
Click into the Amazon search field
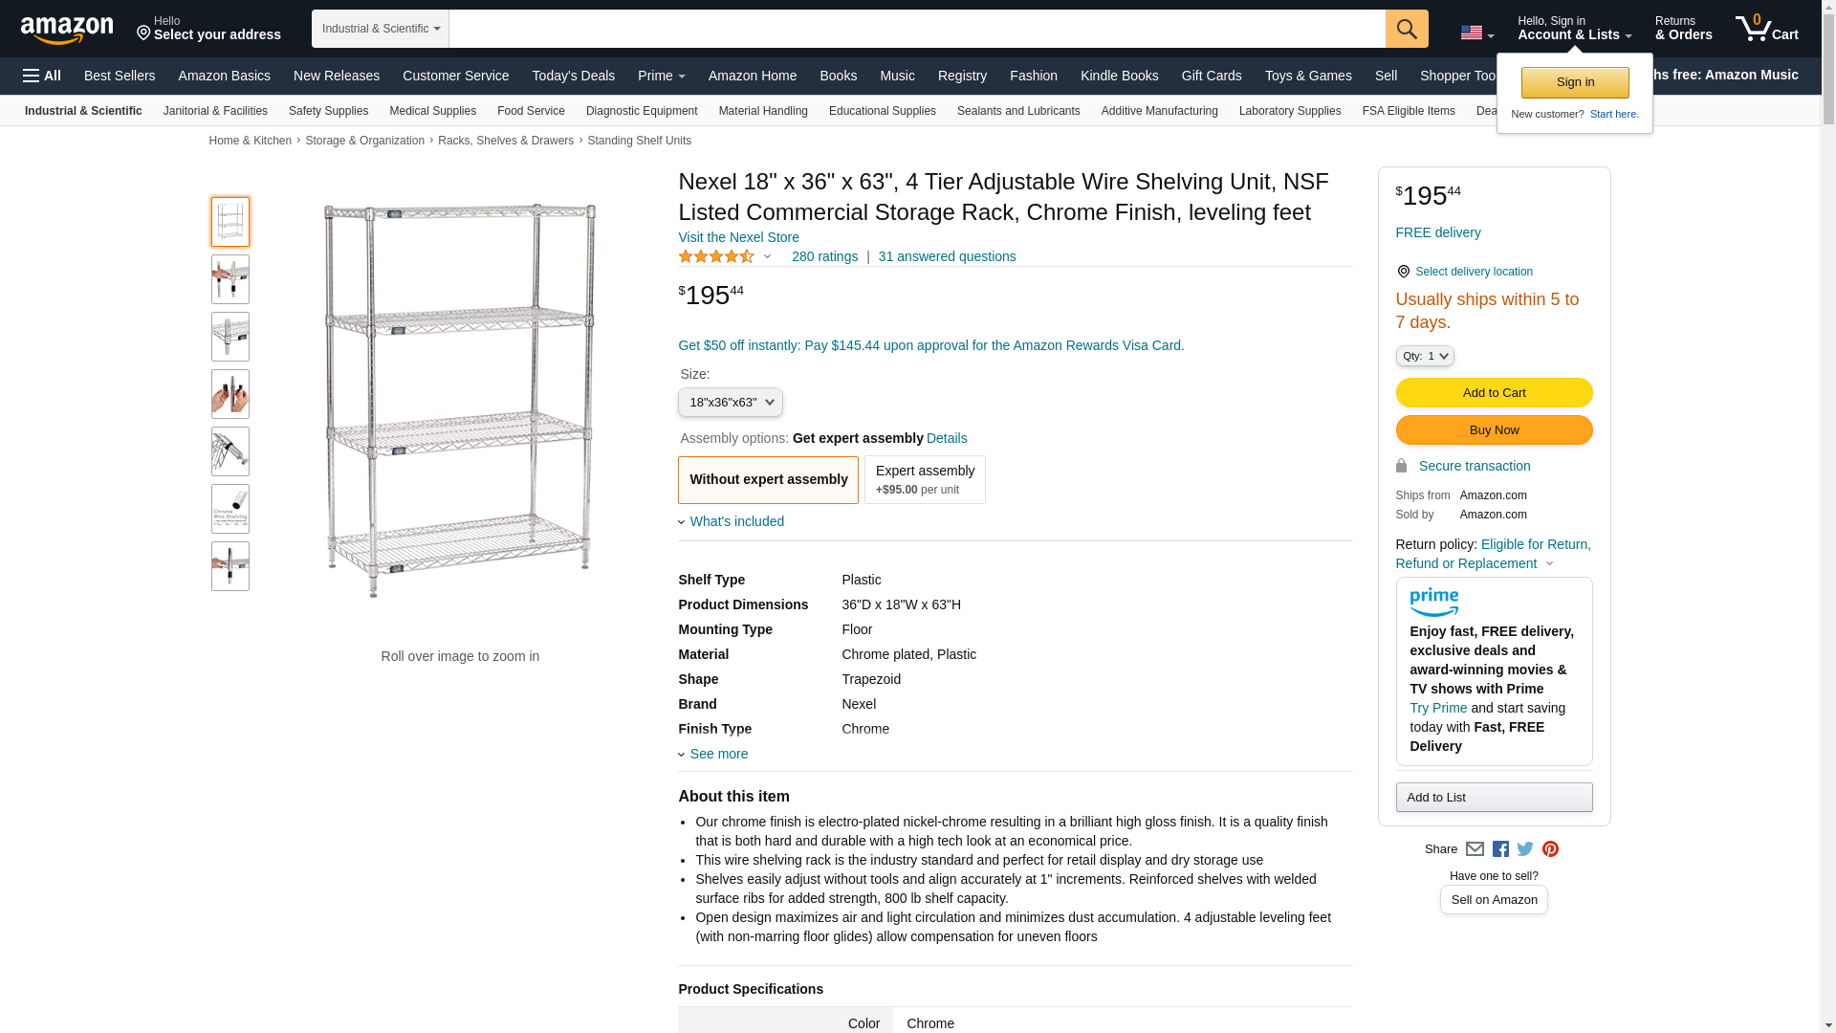point(916,29)
